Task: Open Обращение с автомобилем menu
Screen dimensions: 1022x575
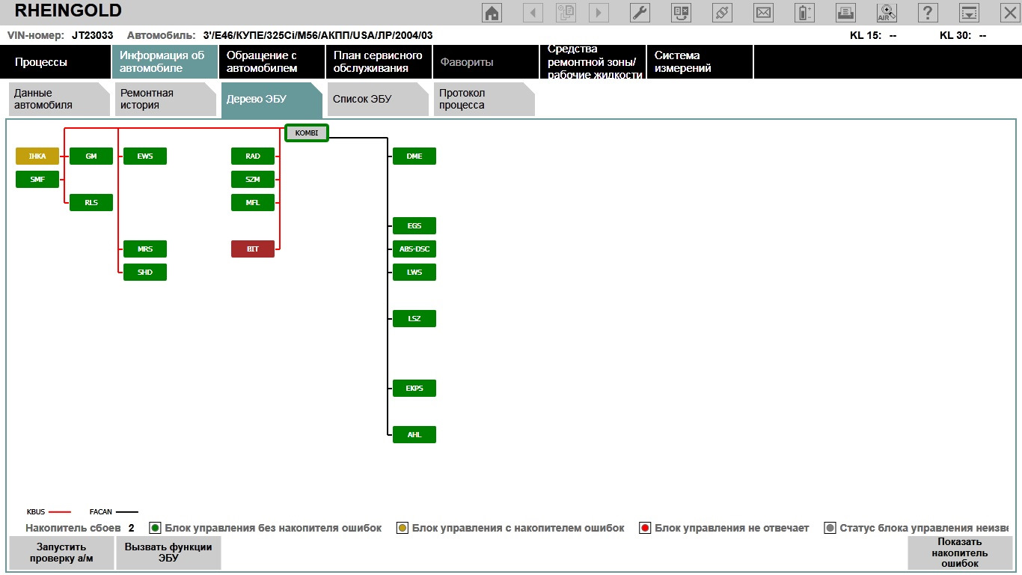Action: pos(272,61)
